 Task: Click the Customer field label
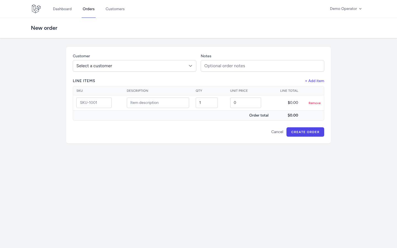coord(81,56)
